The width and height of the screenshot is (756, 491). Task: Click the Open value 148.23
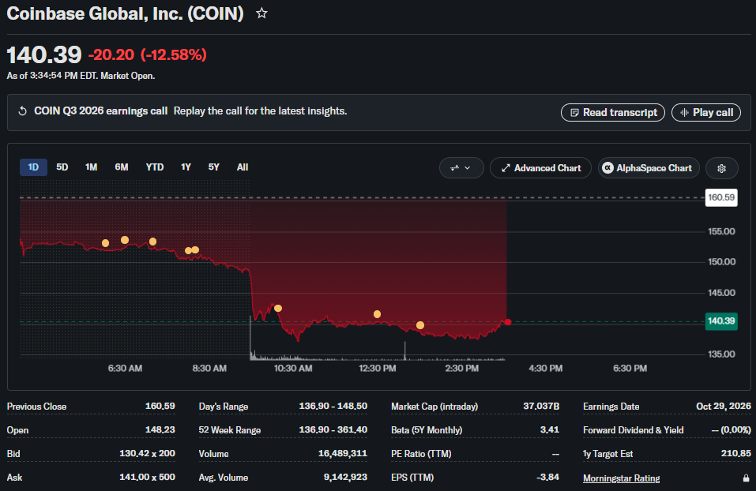point(160,429)
